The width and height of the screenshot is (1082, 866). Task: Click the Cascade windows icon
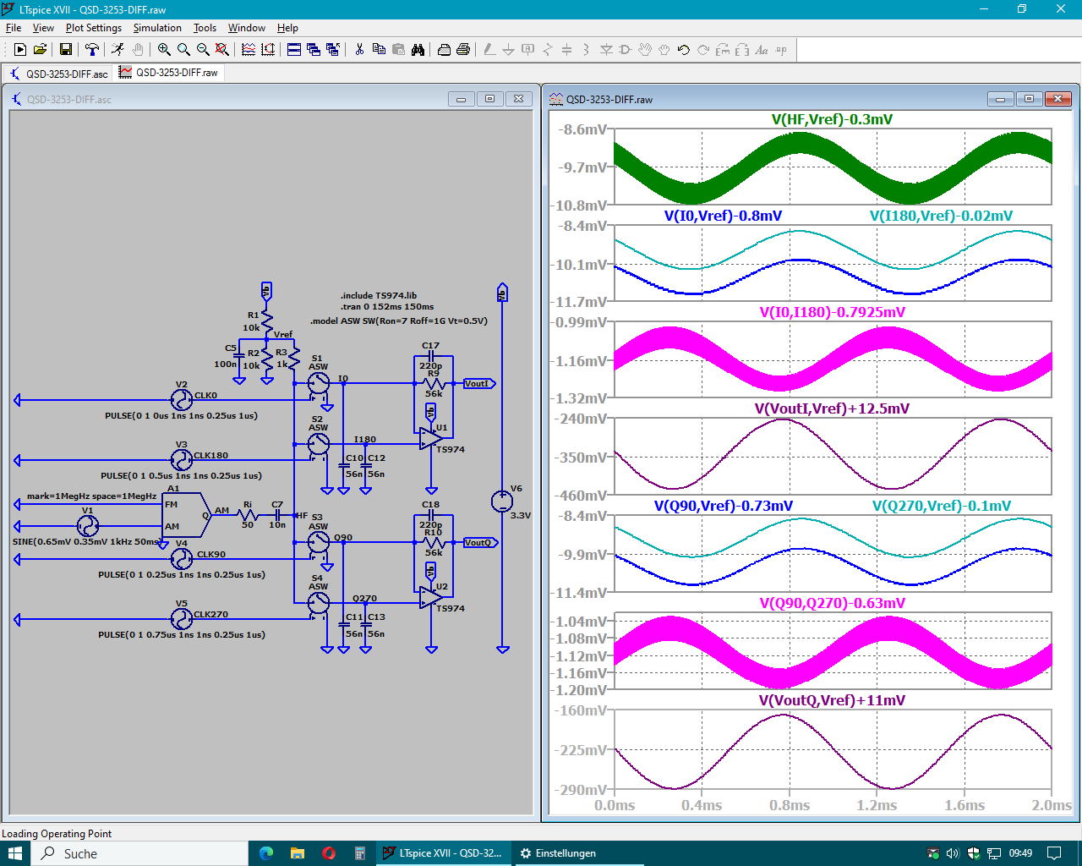coord(314,50)
